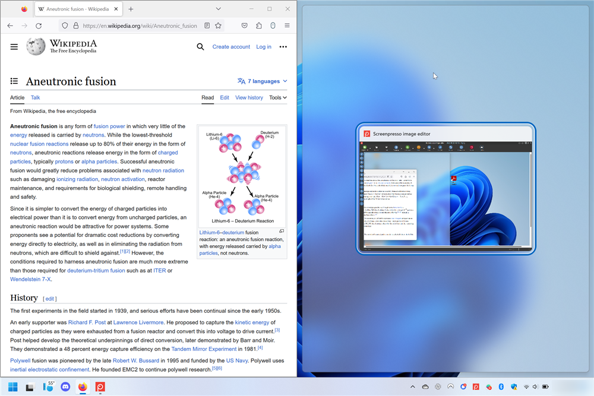Toggle reader view in the address bar
Viewport: 594px width, 396px height.
[x=207, y=26]
